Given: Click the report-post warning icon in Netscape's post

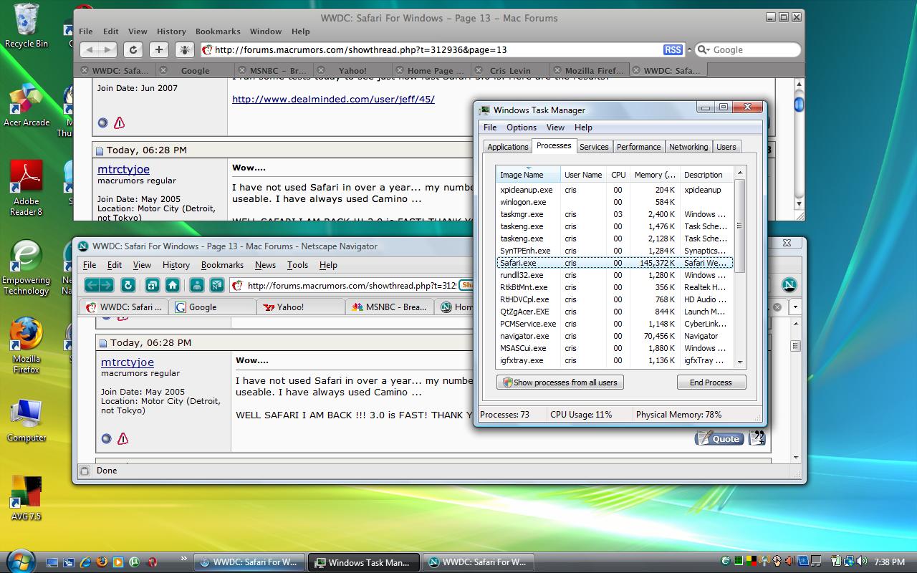Looking at the screenshot, I should (x=123, y=438).
